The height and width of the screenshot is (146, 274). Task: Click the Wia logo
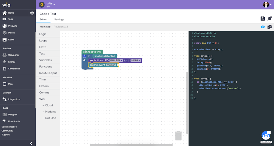7,5
